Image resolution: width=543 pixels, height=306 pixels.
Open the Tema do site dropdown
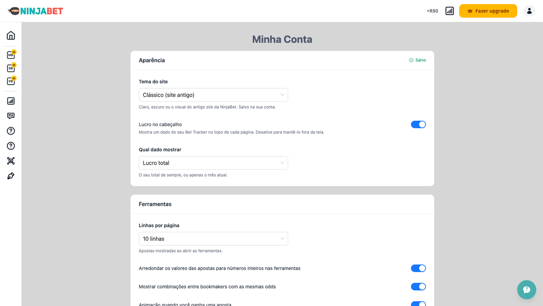[213, 95]
